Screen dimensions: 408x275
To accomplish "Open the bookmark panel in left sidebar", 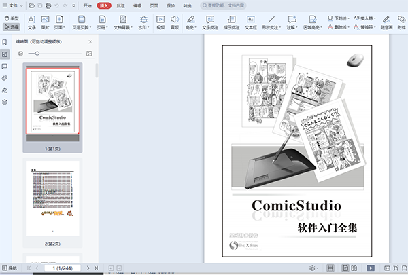I will point(5,41).
